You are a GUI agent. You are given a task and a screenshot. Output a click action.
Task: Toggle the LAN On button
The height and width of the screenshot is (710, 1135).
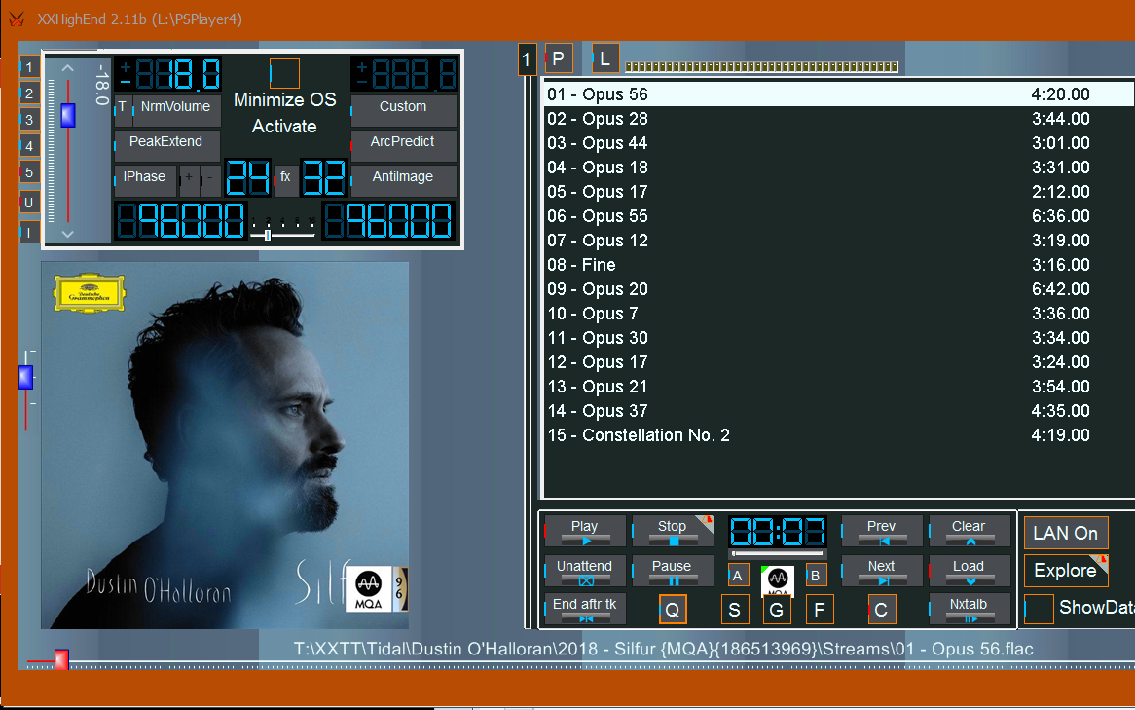tap(1066, 533)
